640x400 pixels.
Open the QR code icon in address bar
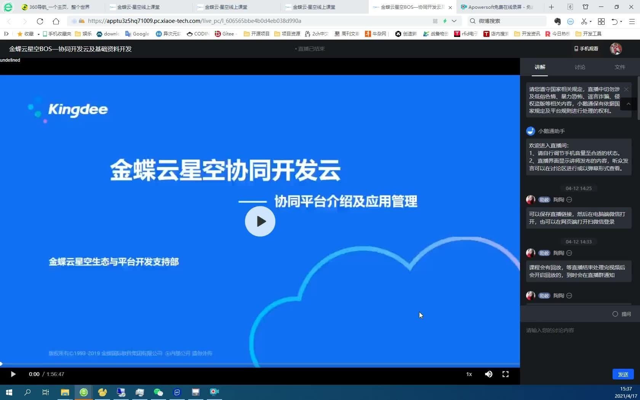click(x=435, y=21)
